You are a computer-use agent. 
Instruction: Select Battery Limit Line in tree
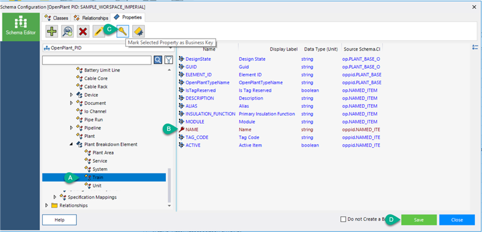point(102,70)
